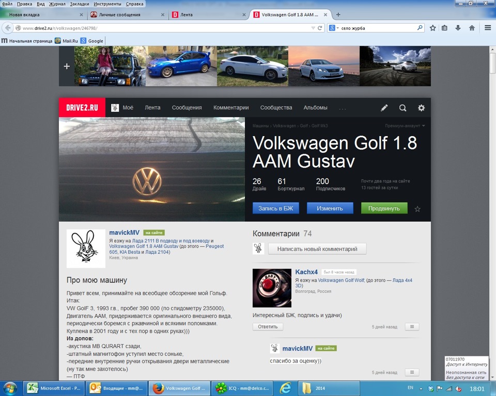Click the network icon in system tray
The image size is (496, 396).
(x=448, y=388)
